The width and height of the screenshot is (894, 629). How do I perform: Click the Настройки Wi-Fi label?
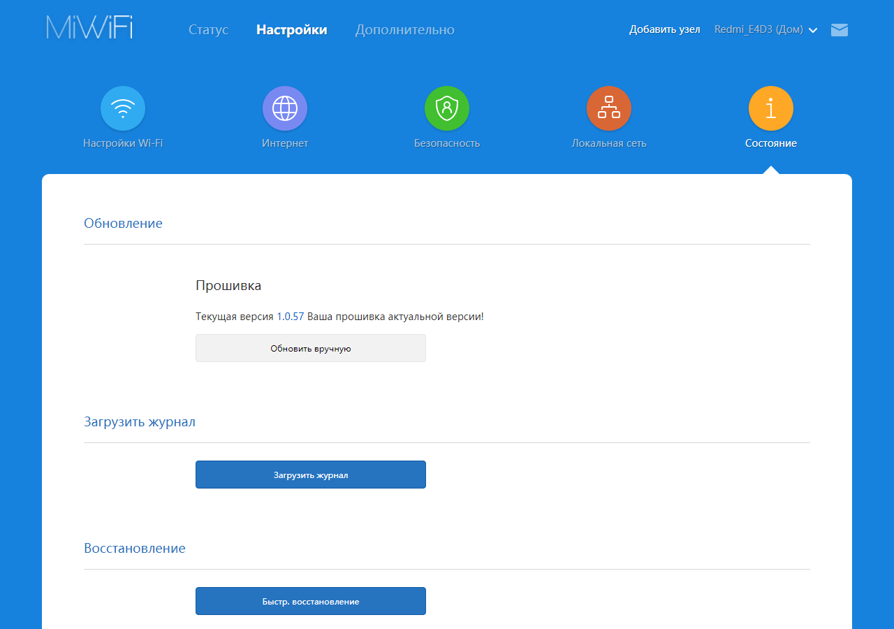[x=123, y=143]
